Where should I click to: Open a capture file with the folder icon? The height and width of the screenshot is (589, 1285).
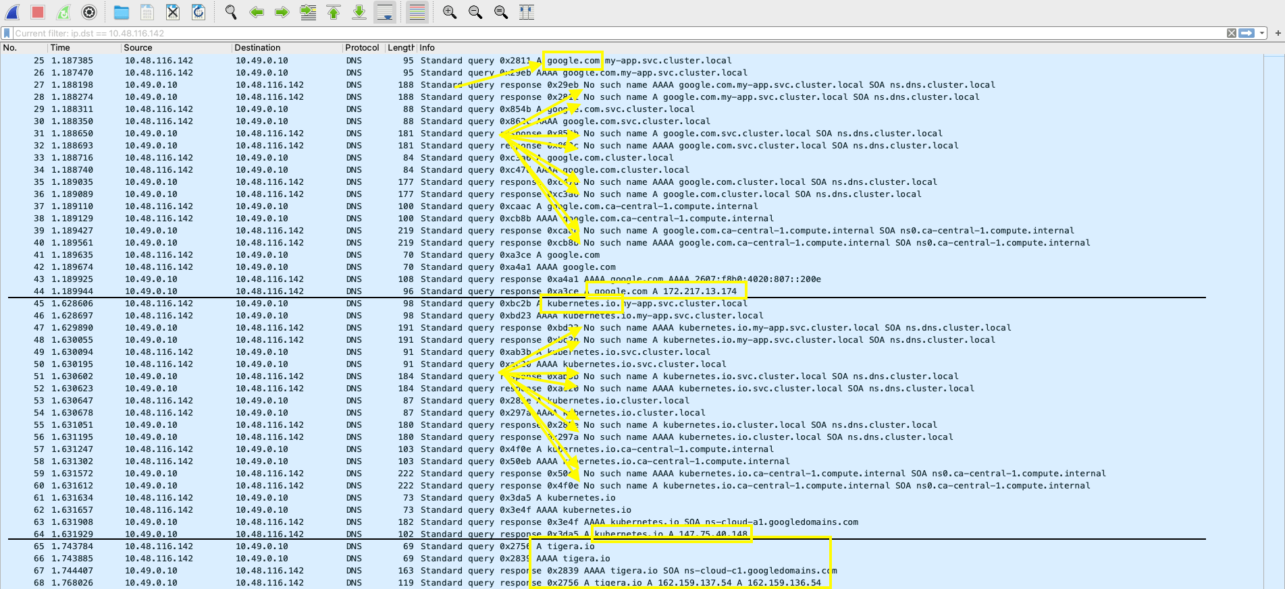pos(122,12)
